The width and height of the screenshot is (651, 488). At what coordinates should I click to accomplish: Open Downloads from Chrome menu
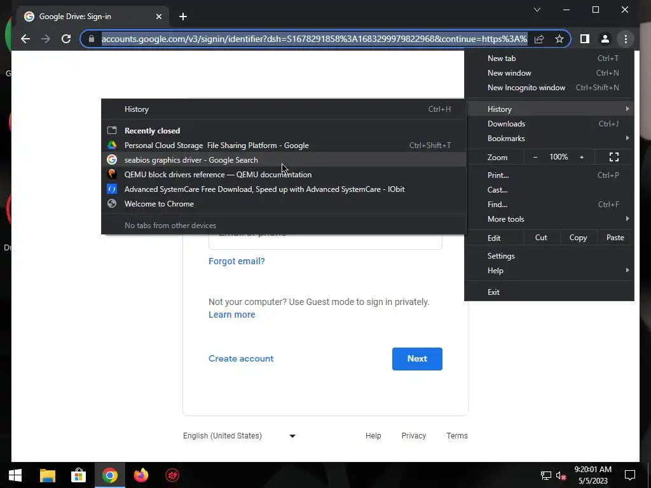(x=549, y=124)
